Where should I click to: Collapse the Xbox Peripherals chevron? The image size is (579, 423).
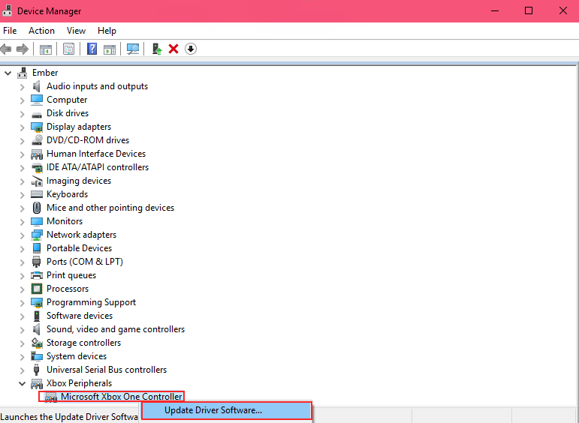pos(23,383)
